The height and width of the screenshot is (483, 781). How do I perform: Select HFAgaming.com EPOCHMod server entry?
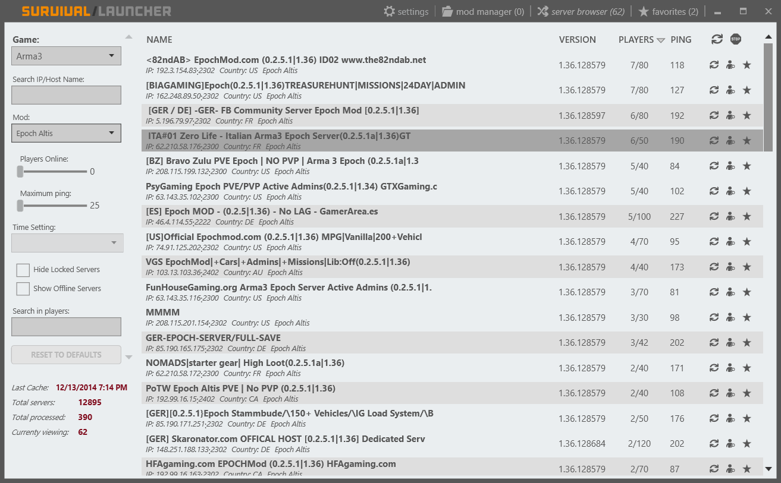pyautogui.click(x=452, y=467)
